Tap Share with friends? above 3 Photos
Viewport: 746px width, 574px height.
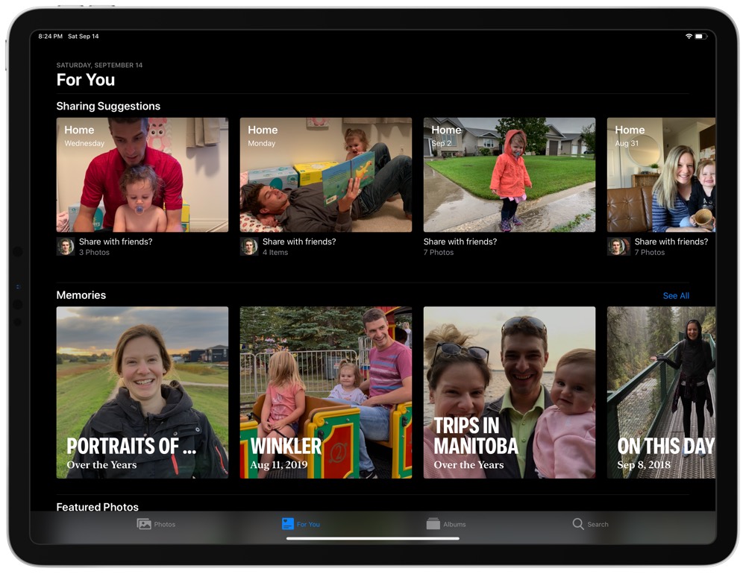[x=116, y=242]
